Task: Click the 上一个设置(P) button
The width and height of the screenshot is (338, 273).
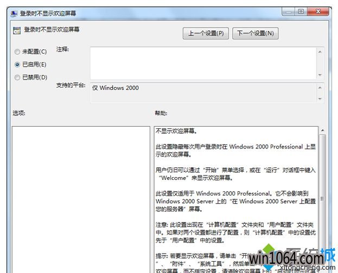Action: [206, 34]
